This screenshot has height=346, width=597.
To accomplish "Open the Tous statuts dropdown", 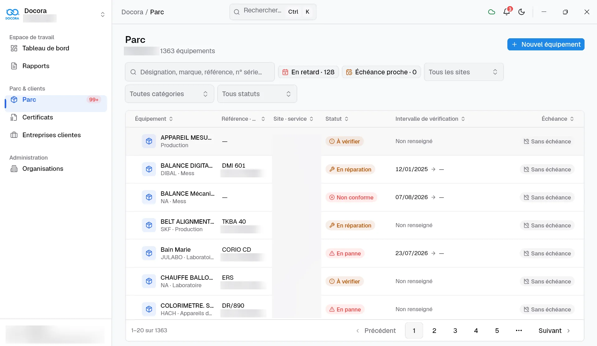I will click(257, 94).
